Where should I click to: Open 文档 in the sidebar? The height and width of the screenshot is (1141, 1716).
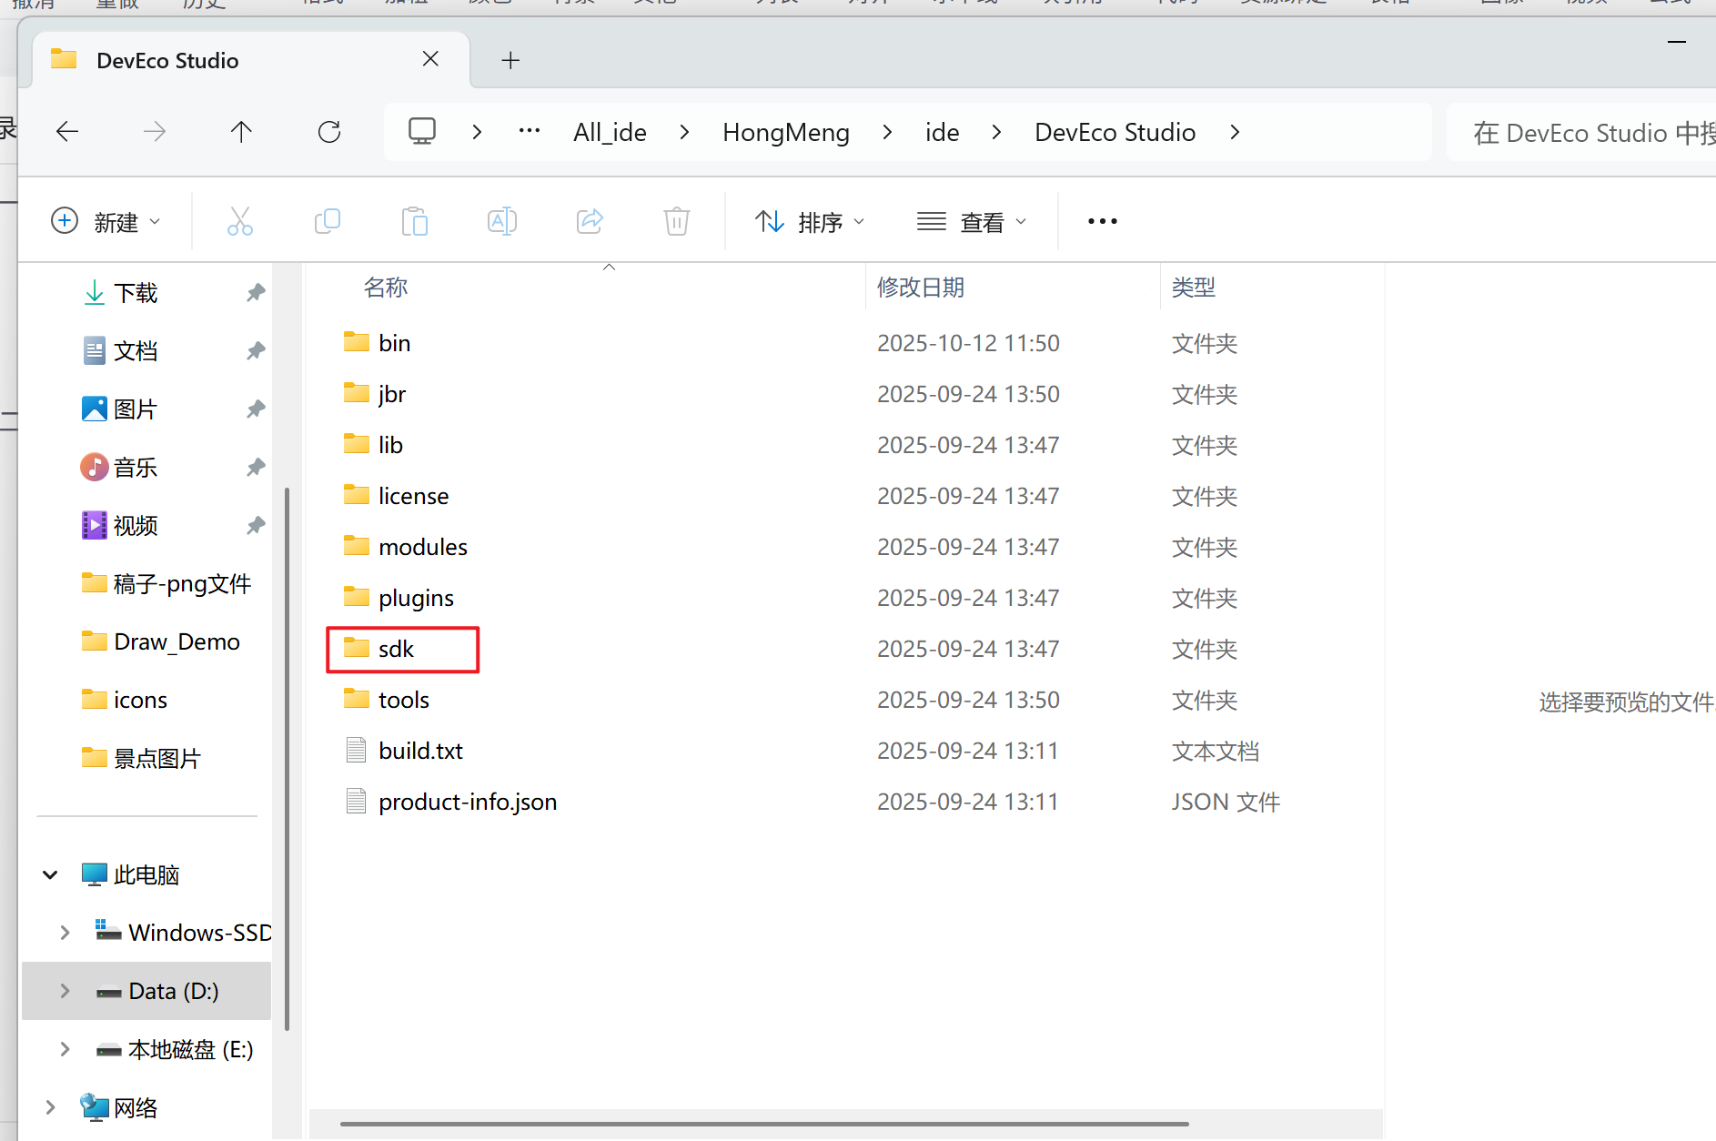coord(136,351)
